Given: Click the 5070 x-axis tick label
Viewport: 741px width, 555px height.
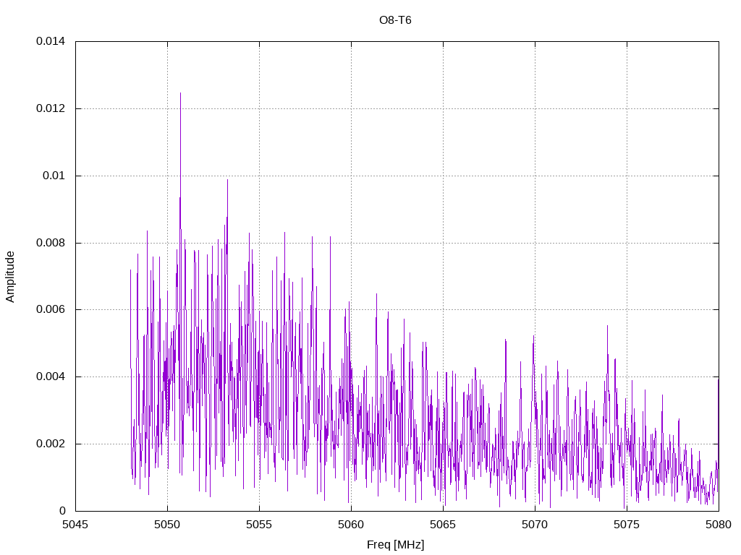Looking at the screenshot, I should pyautogui.click(x=535, y=525).
